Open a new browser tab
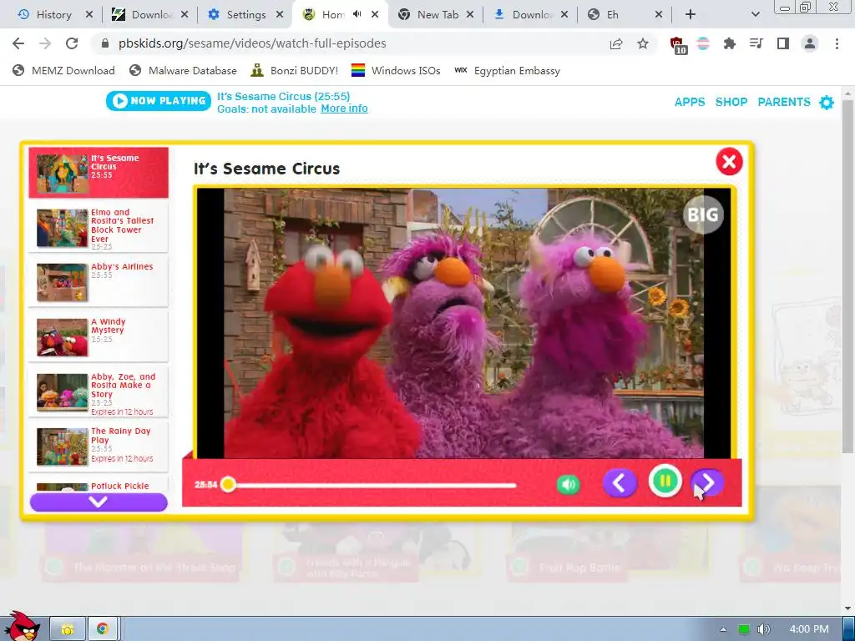The image size is (855, 641). pos(691,15)
